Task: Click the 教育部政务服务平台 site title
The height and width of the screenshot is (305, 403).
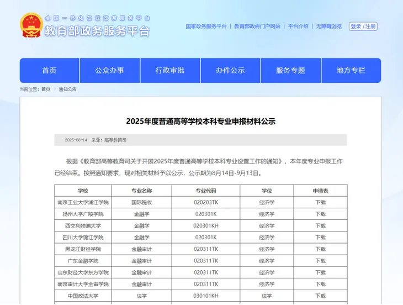Action: pos(97,31)
